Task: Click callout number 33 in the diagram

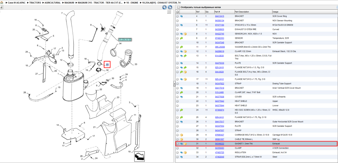Action: pos(136,64)
